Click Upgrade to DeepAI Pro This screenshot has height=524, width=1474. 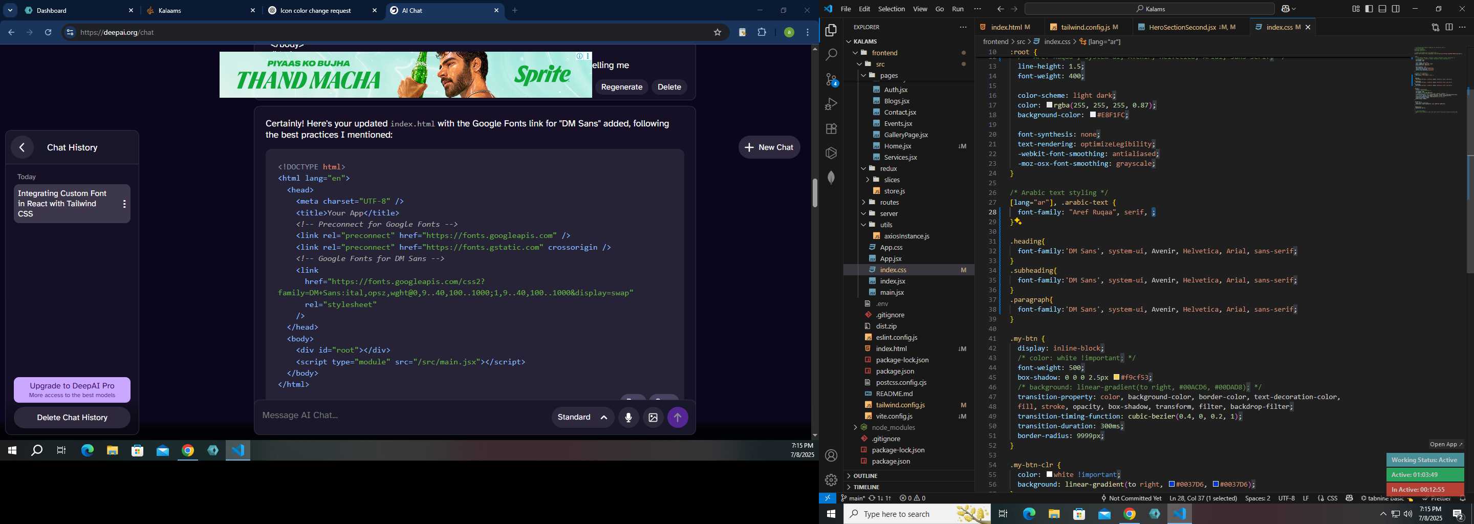click(72, 390)
